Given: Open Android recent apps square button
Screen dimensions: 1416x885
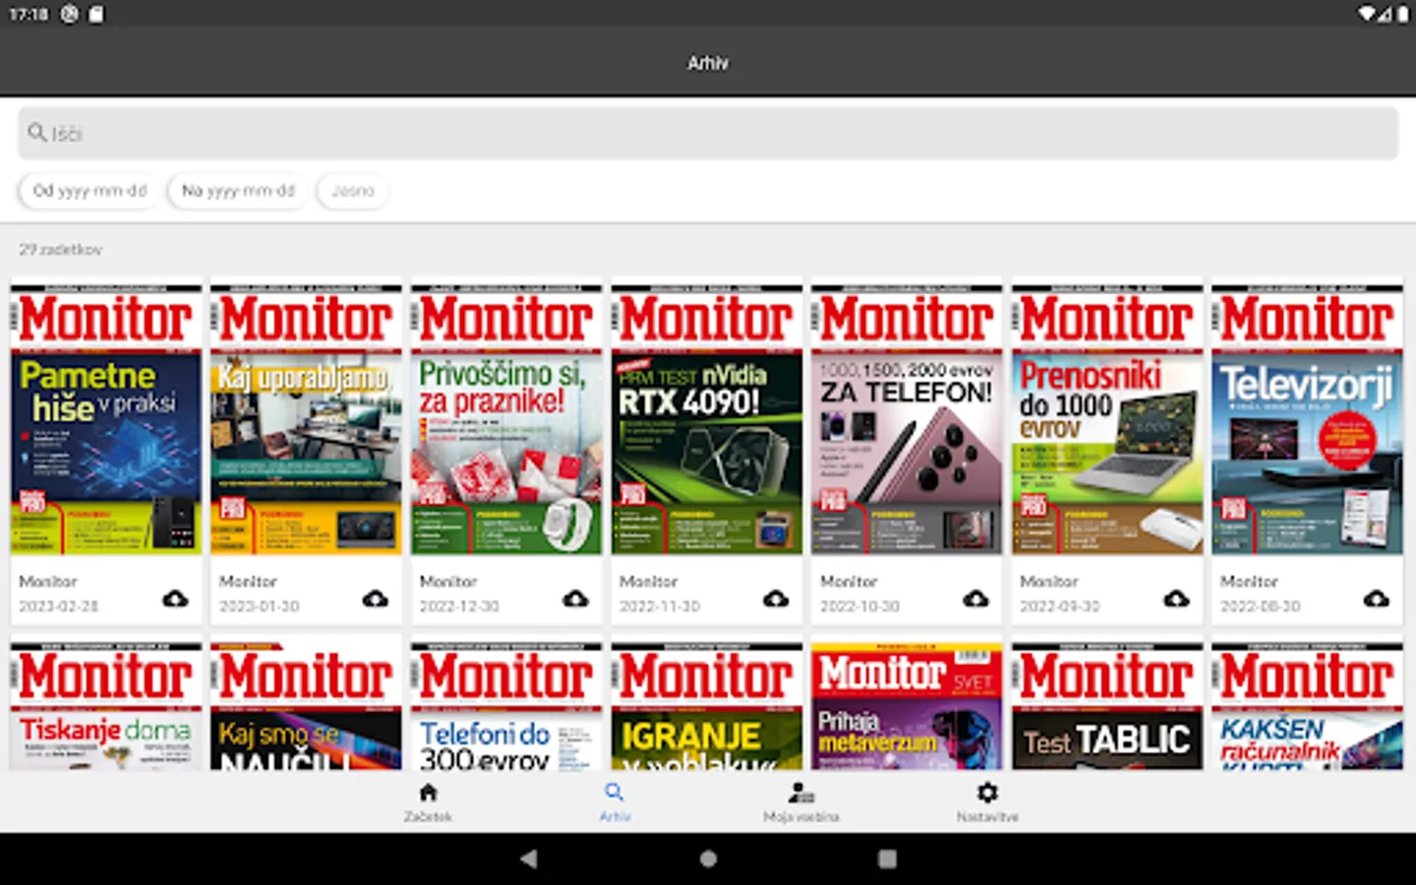Looking at the screenshot, I should (x=887, y=858).
